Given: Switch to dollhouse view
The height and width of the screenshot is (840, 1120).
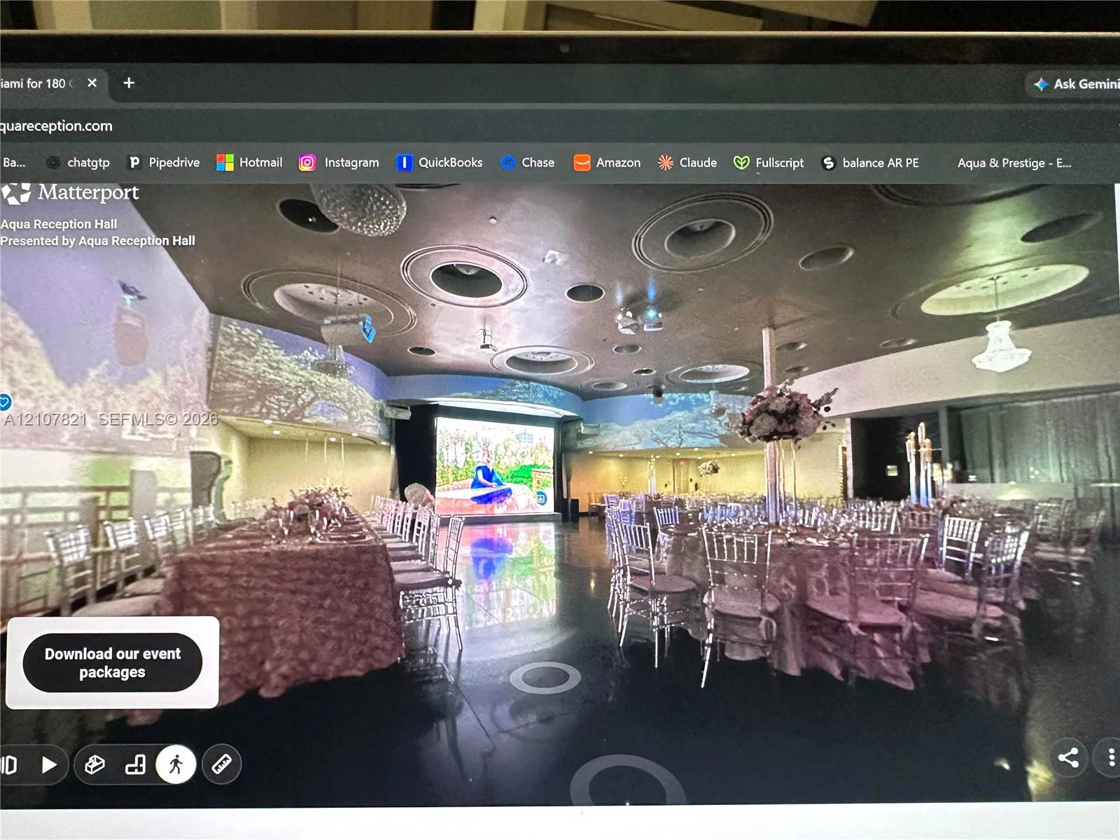Looking at the screenshot, I should 95,764.
